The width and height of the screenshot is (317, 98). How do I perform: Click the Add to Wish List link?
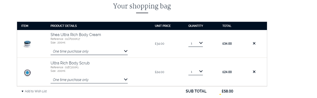[36, 91]
